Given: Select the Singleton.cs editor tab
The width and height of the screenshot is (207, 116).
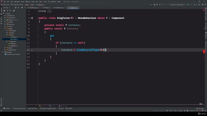Looking at the screenshot, I should (x=73, y=8).
